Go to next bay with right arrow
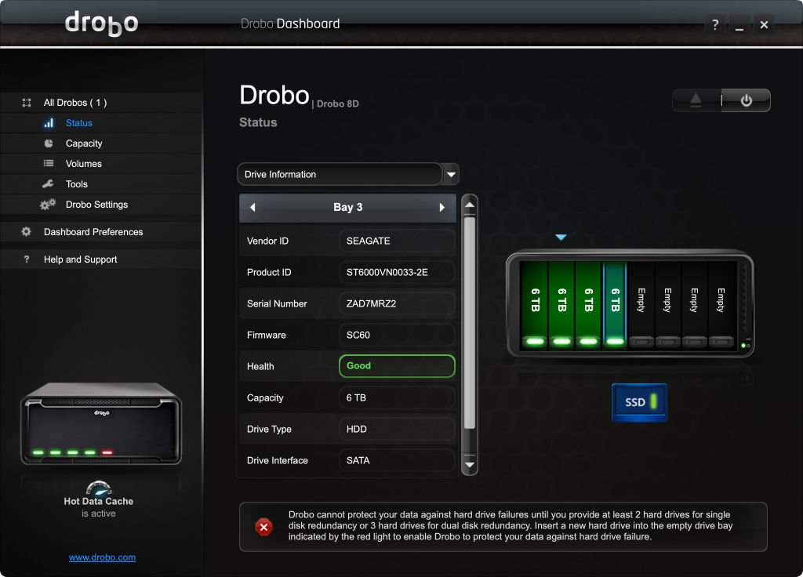803x577 pixels. click(442, 207)
